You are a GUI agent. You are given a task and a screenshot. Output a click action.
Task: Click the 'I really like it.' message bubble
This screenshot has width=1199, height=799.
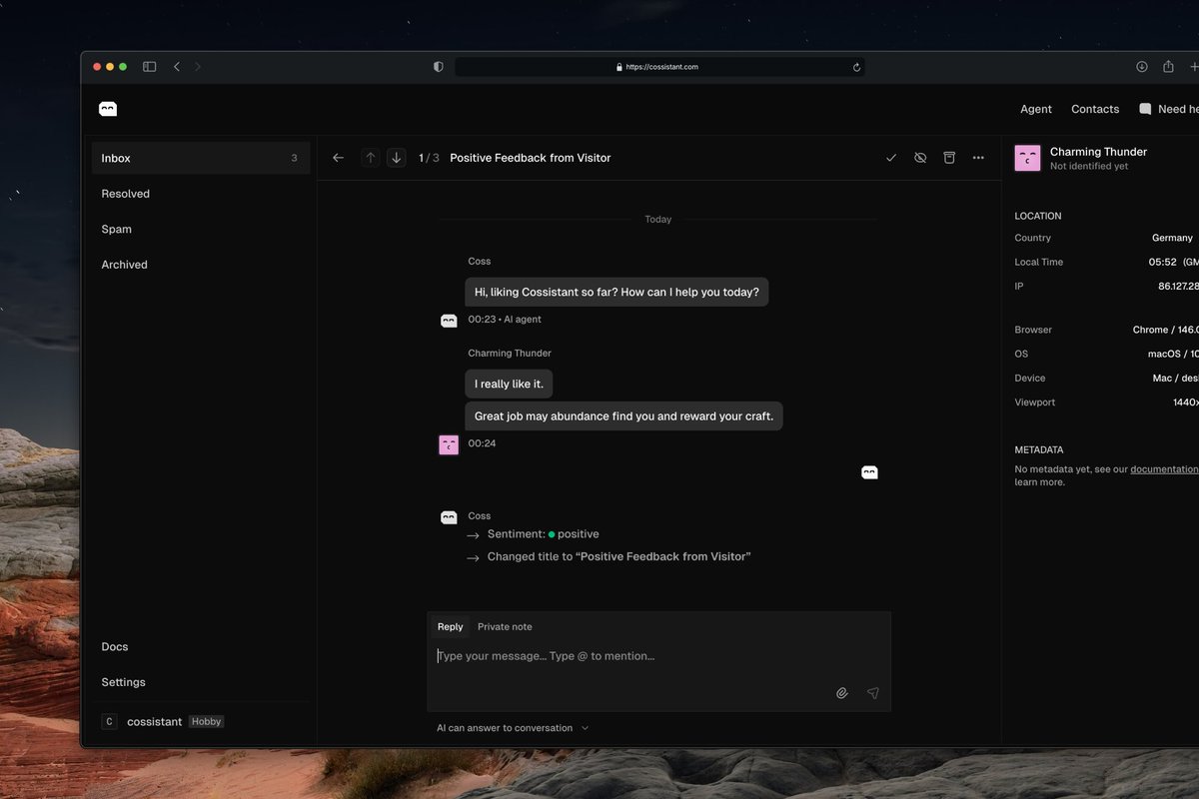pos(509,384)
